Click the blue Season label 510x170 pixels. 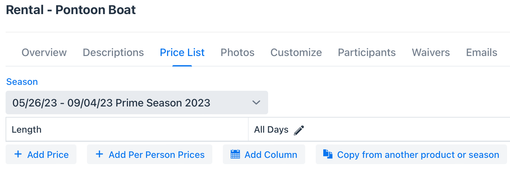(x=22, y=82)
